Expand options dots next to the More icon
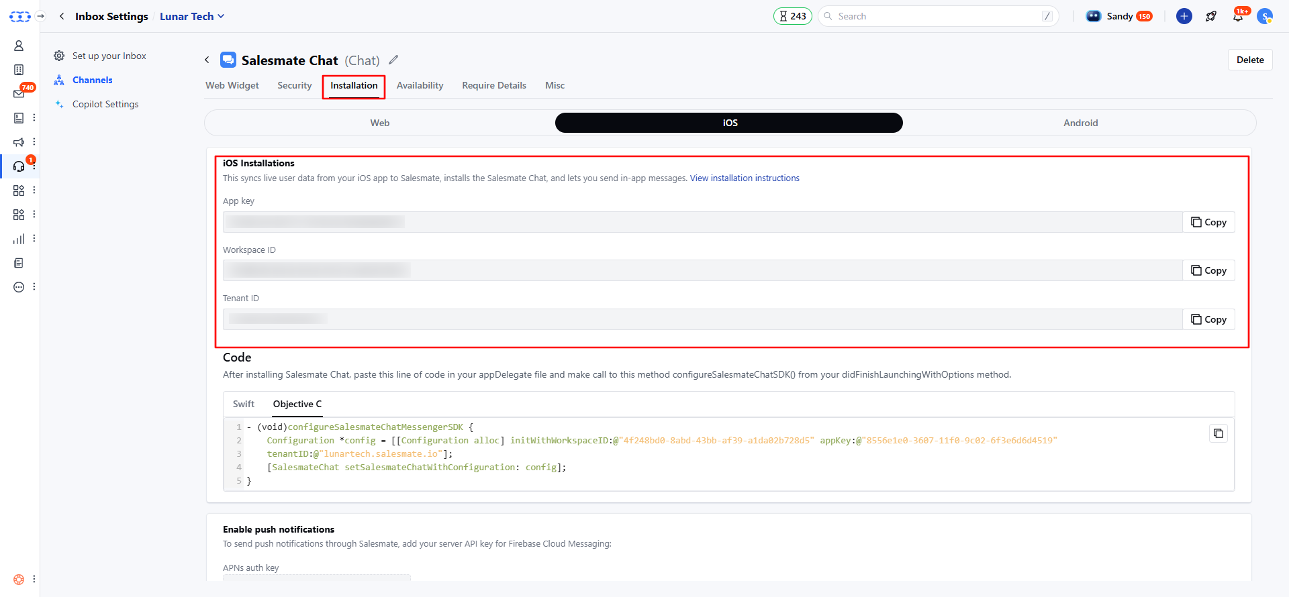The height and width of the screenshot is (597, 1289). (34, 287)
